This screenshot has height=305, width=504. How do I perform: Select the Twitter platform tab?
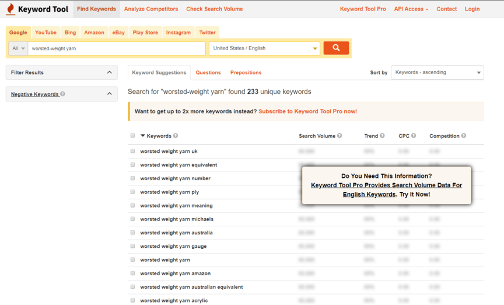coord(207,33)
